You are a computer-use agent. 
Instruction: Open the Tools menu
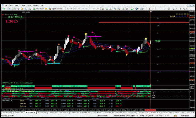pyautogui.click(x=29, y=5)
